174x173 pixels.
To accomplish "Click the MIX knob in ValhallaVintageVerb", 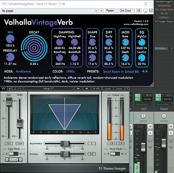I will tap(10, 39).
